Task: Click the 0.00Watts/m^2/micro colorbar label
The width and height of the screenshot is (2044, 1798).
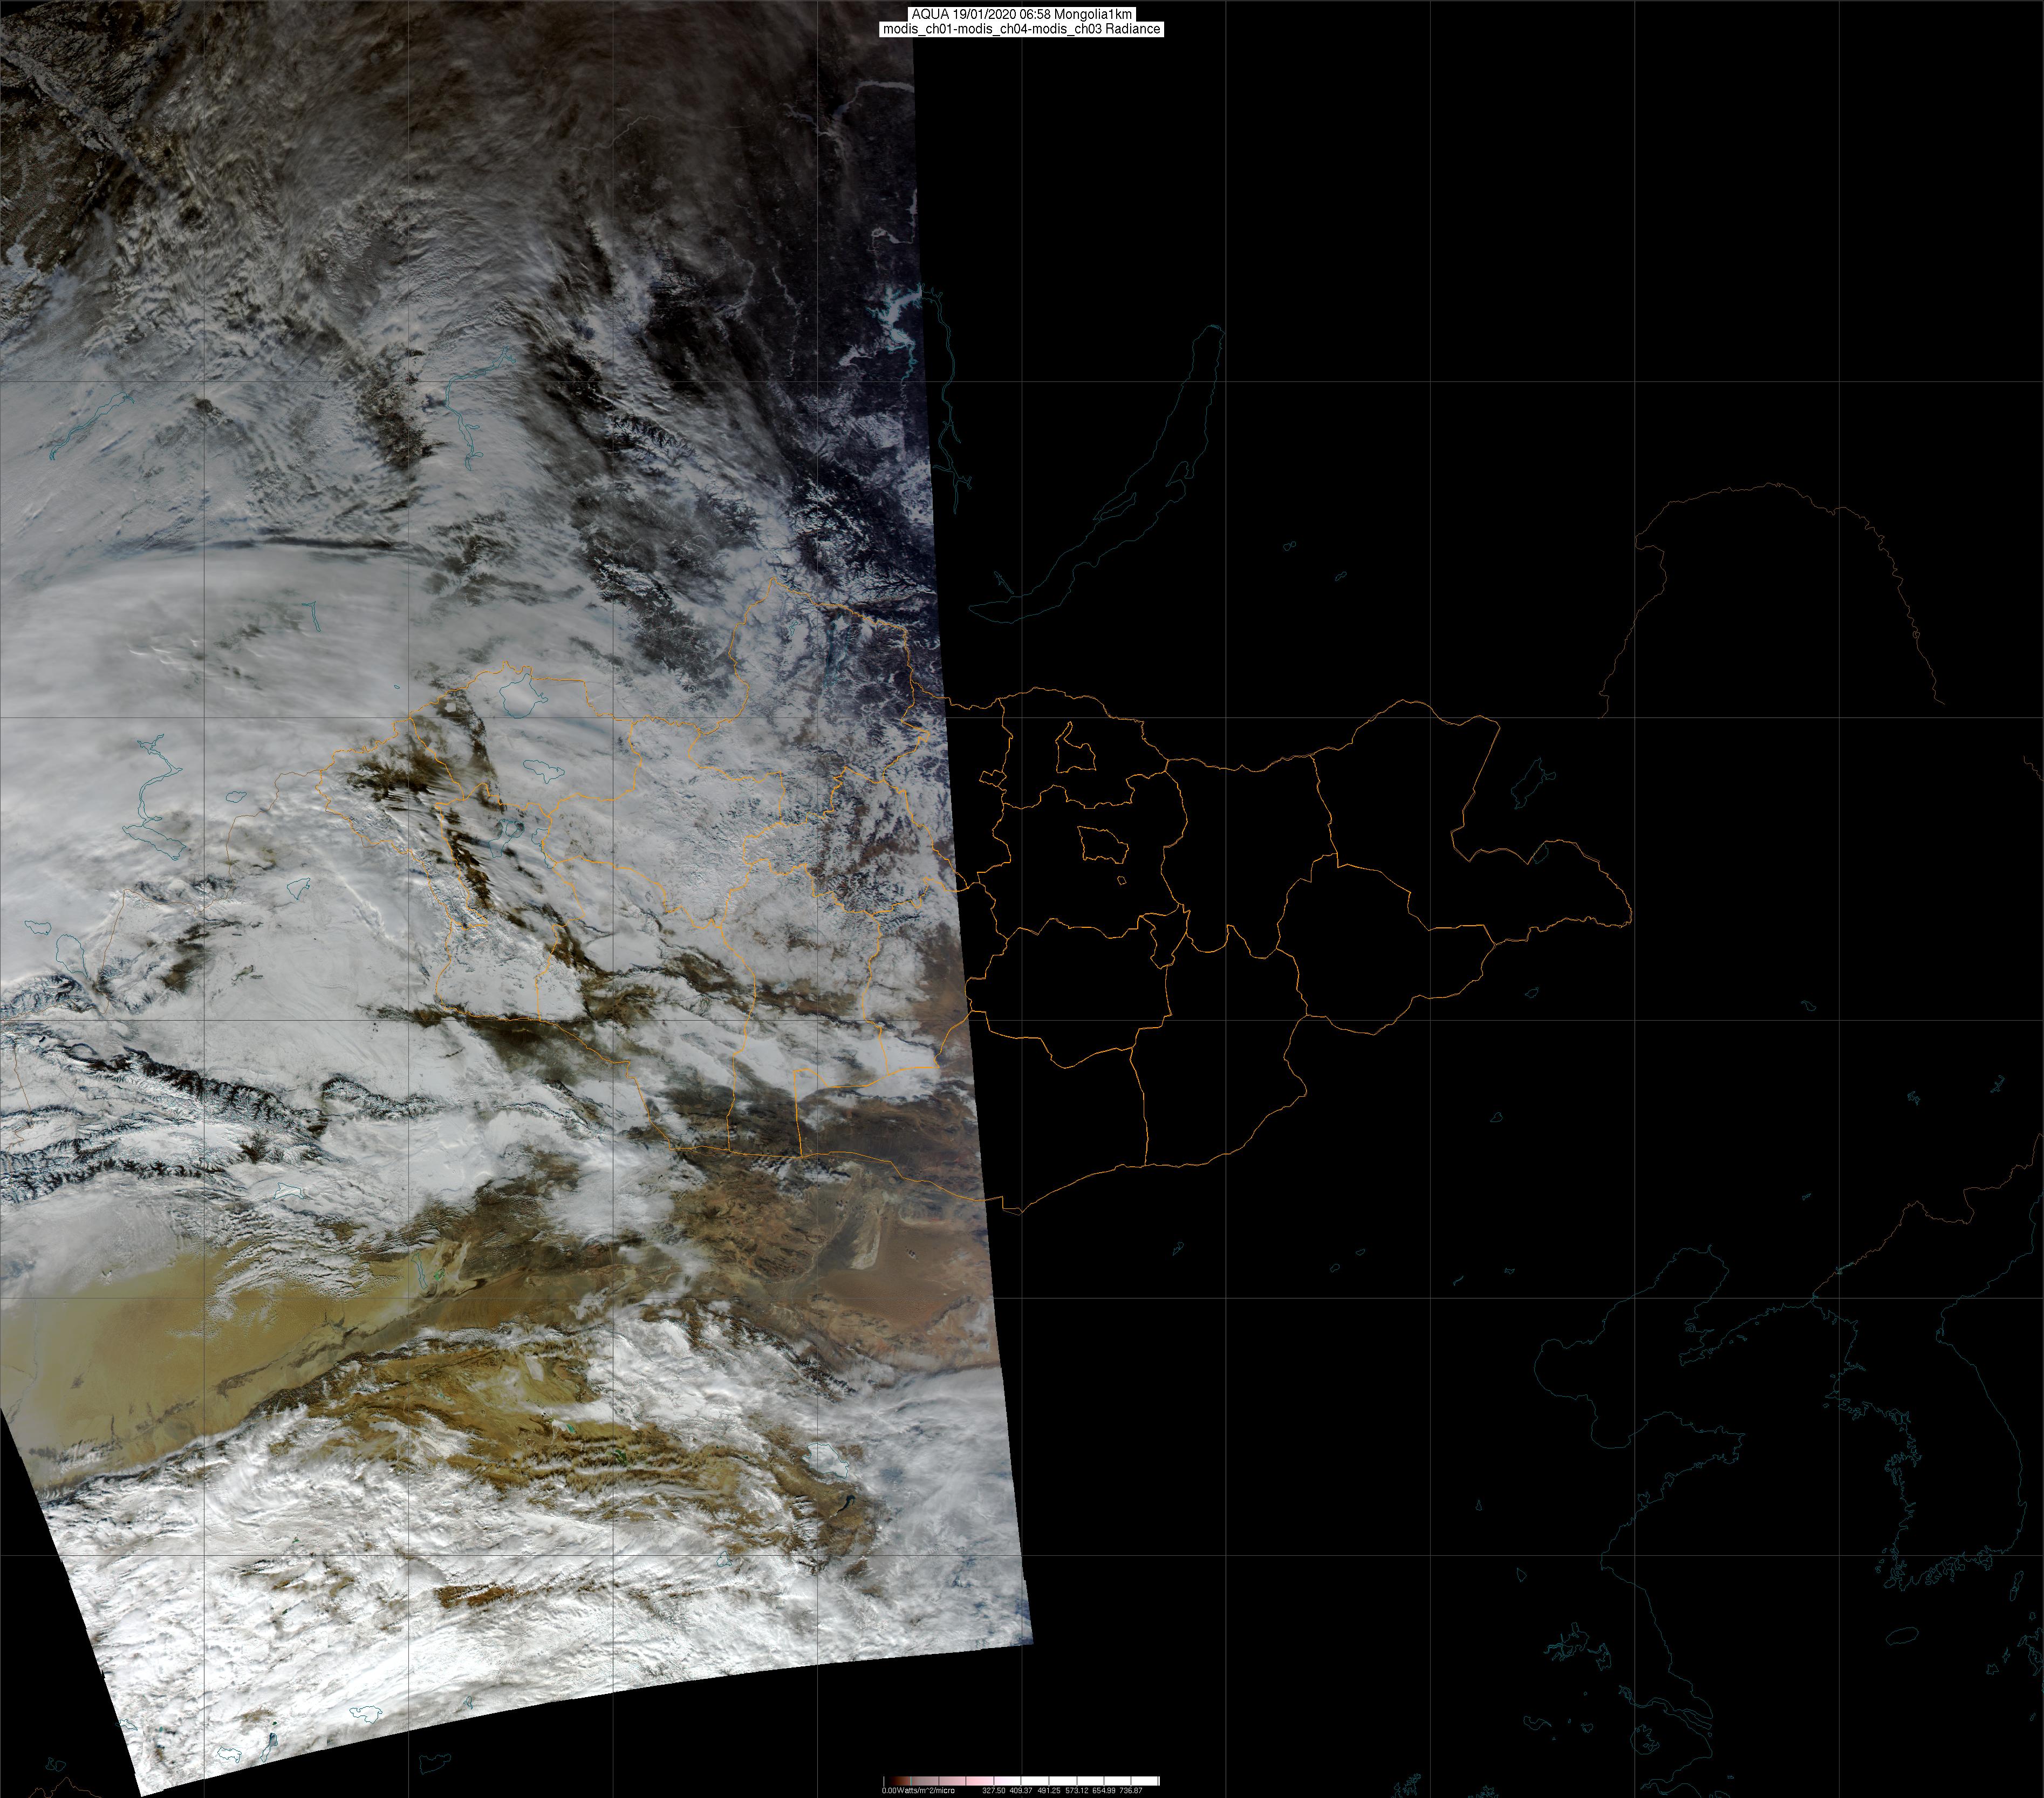Action: (918, 1790)
